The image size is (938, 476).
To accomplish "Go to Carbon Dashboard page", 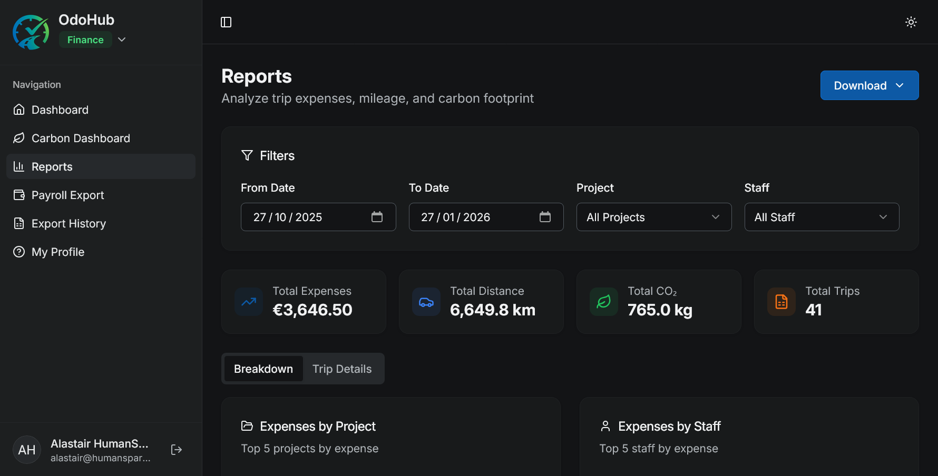I will pyautogui.click(x=81, y=138).
